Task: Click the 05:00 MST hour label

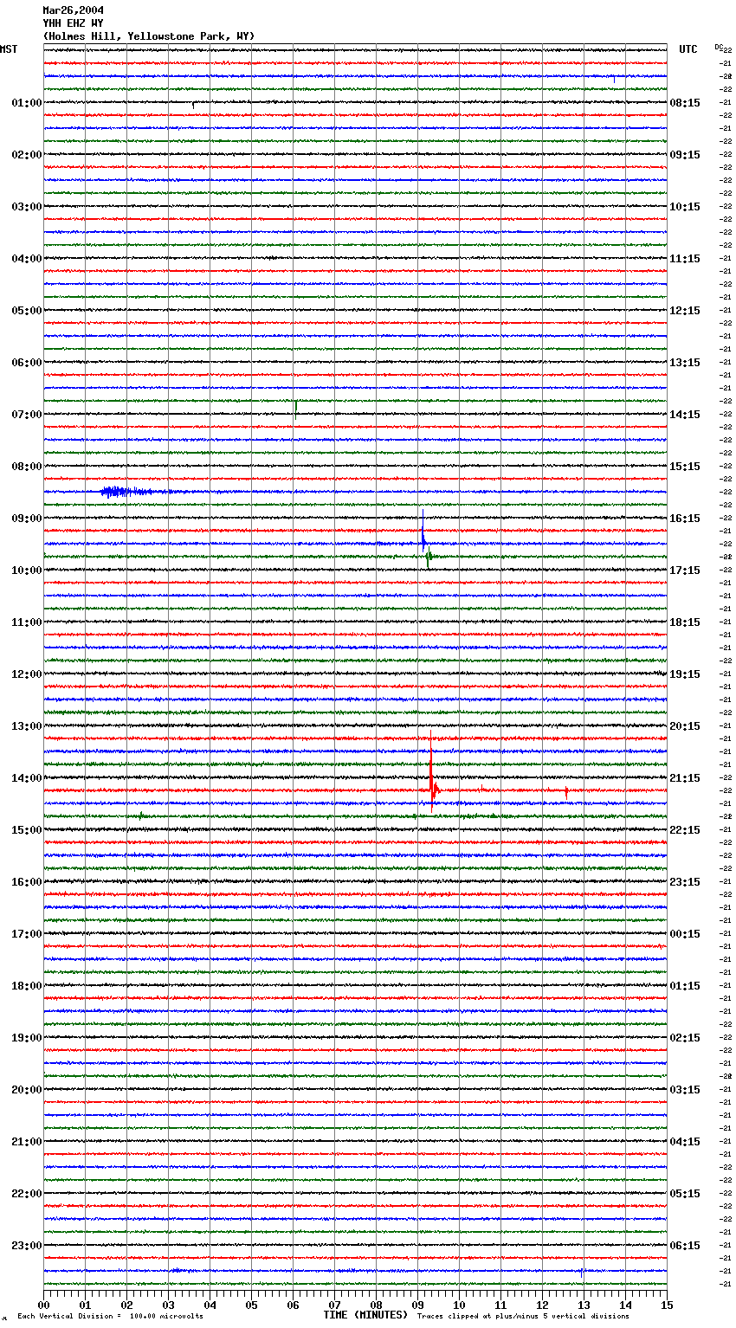Action: (26, 311)
